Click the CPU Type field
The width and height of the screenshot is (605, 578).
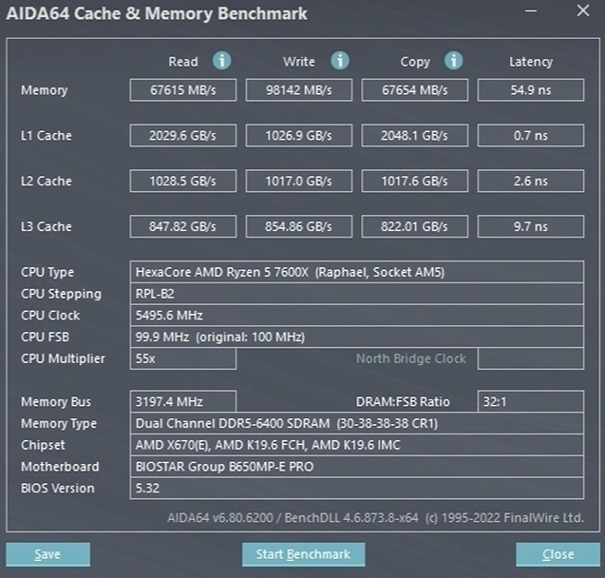(x=356, y=272)
